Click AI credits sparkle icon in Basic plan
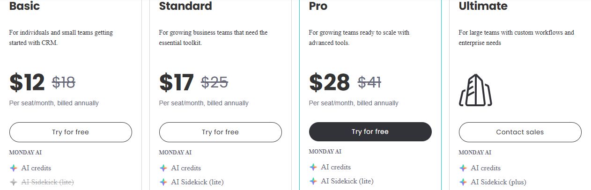 [14, 168]
